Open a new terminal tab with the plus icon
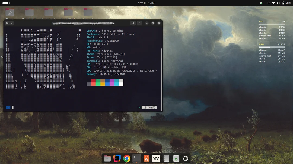This screenshot has height=164, width=293. coord(7,23)
